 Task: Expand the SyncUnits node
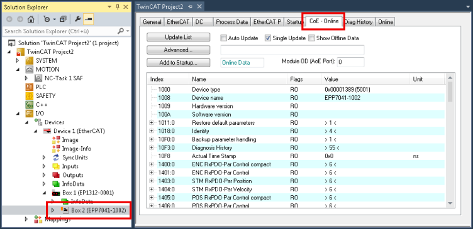[x=44, y=157]
